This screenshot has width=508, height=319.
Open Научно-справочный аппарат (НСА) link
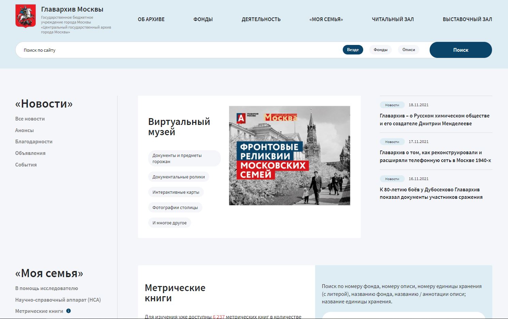click(x=58, y=300)
